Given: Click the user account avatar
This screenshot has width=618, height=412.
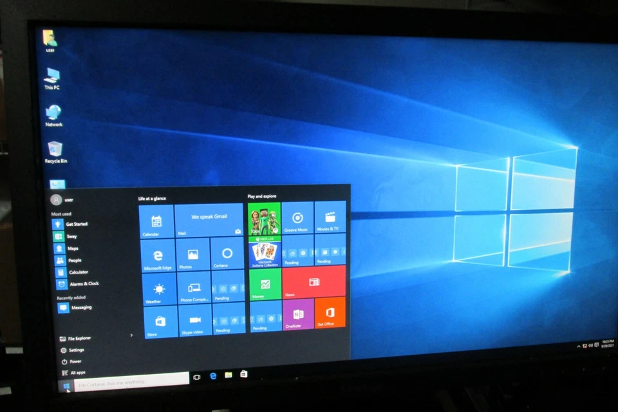Looking at the screenshot, I should click(57, 200).
